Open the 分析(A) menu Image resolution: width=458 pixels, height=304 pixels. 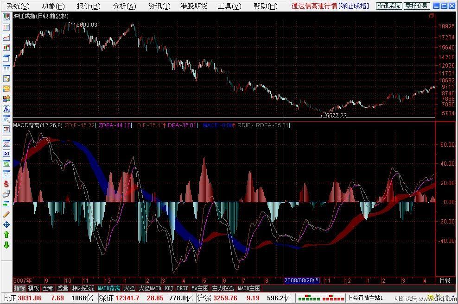pyautogui.click(x=124, y=6)
